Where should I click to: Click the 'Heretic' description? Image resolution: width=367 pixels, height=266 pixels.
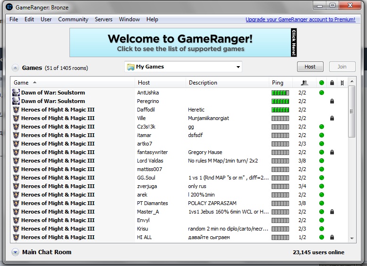tap(196, 110)
